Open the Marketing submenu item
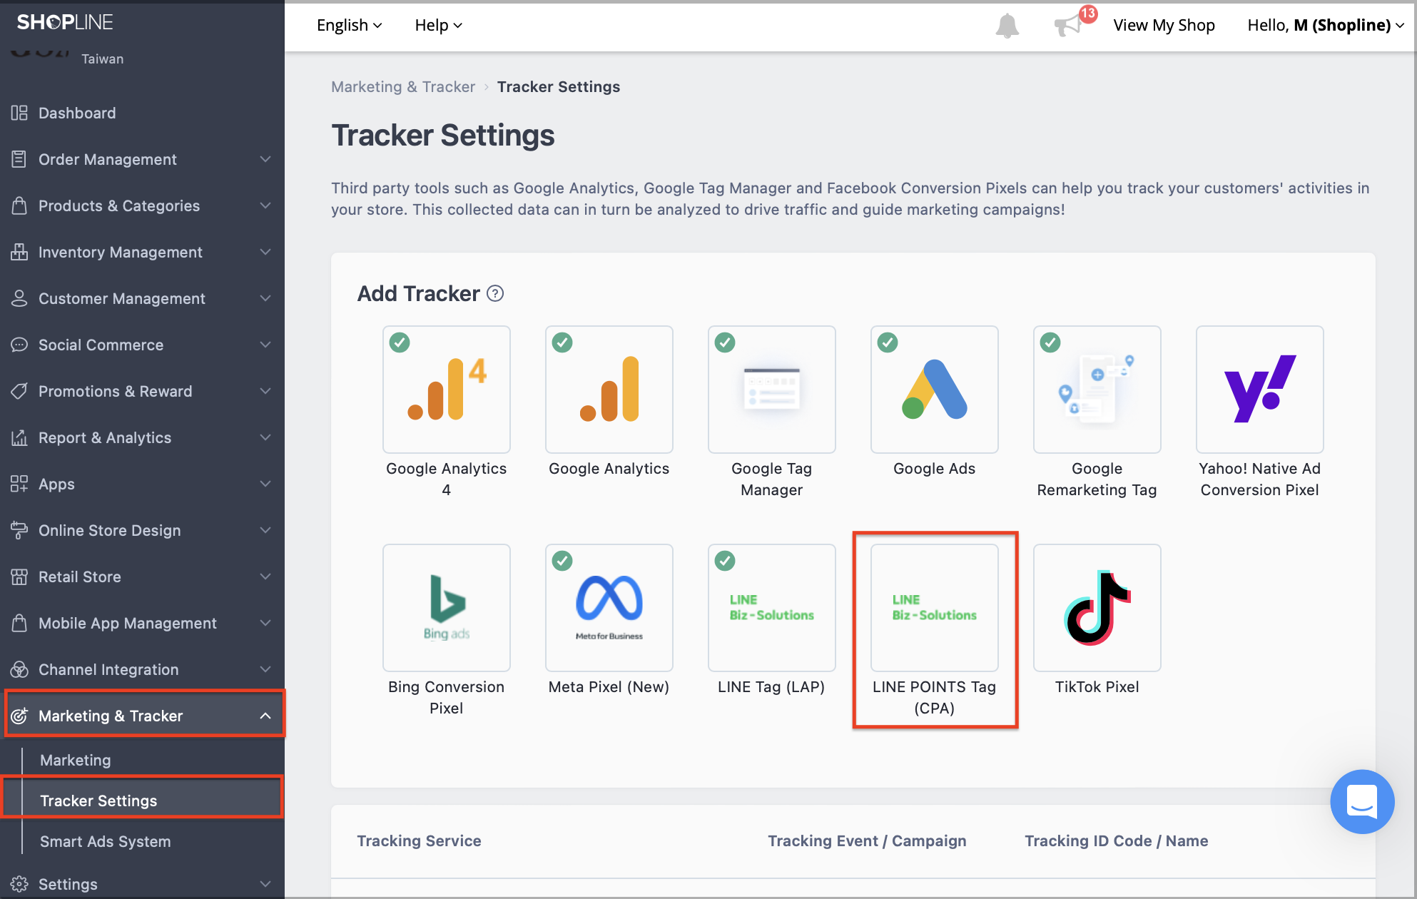Image resolution: width=1417 pixels, height=899 pixels. click(76, 760)
